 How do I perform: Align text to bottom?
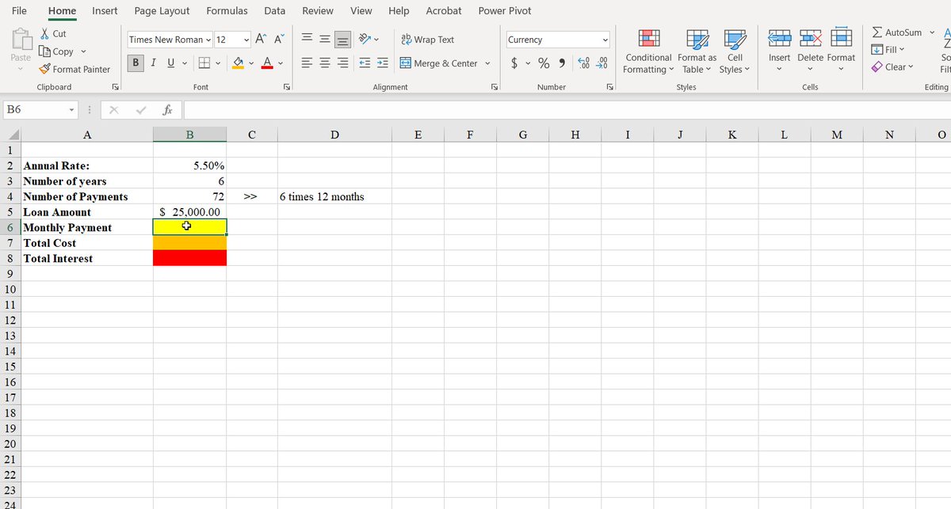pyautogui.click(x=342, y=40)
